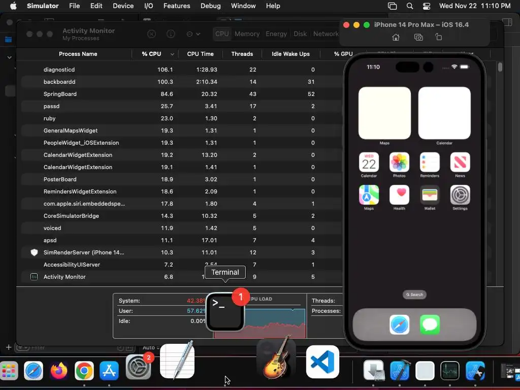Viewport: 520px width, 390px height.
Task: Open Wallet app in the simulator
Action: click(430, 195)
